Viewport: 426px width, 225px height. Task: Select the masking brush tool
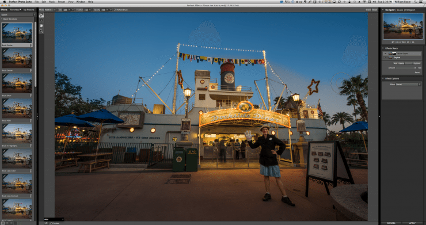41,15
